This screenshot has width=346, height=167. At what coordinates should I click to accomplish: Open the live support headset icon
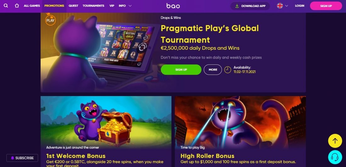tap(335, 157)
